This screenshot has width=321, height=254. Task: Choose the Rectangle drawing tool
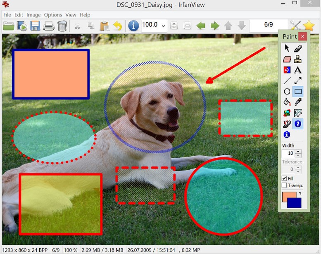tap(297, 92)
